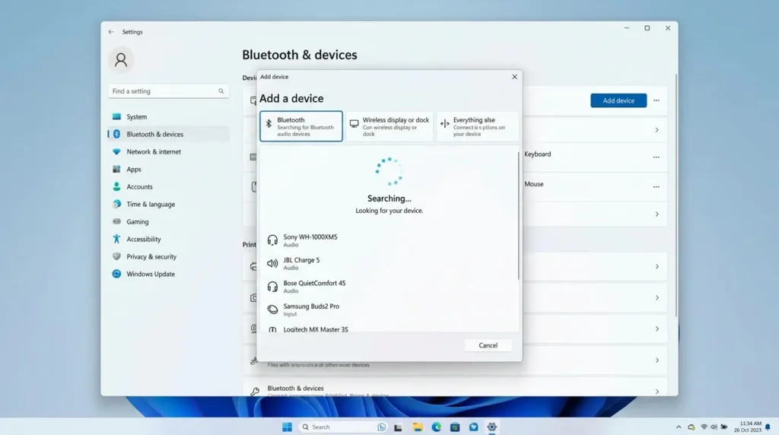Click the taskbar Search box
This screenshot has height=435, width=779.
343,427
